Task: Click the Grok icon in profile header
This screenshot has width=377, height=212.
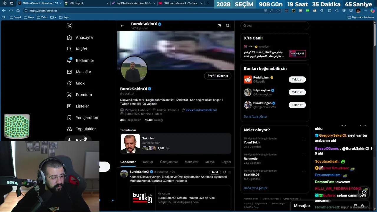Action: pos(219,26)
